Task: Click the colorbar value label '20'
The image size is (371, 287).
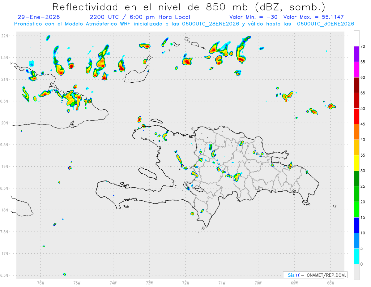Action: point(363,202)
